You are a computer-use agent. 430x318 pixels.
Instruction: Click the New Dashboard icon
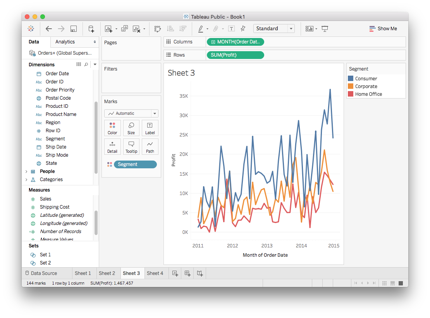(x=187, y=273)
